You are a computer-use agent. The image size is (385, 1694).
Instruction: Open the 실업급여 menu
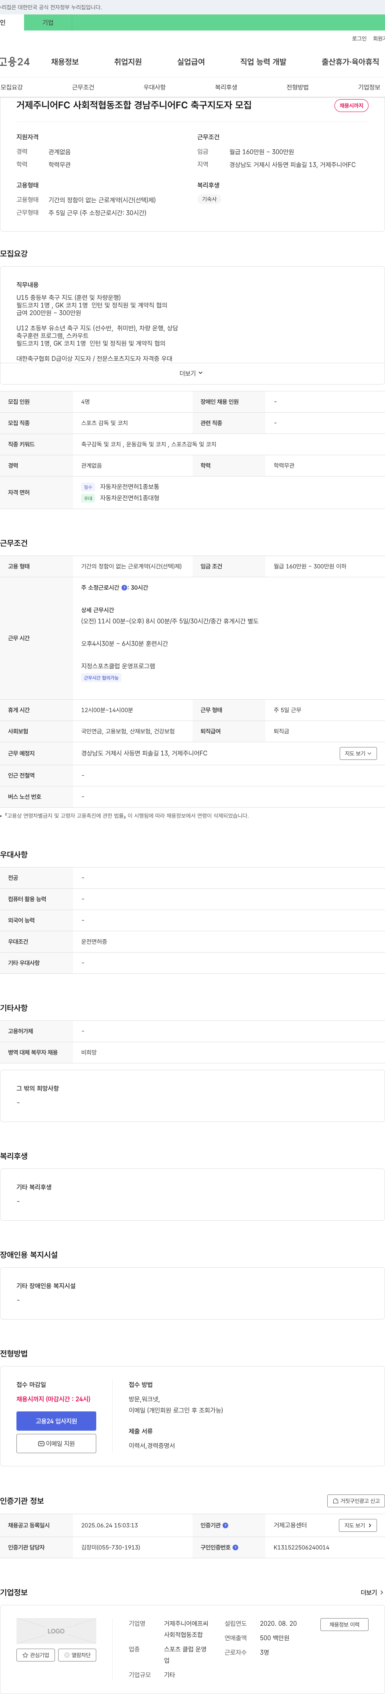click(x=191, y=62)
